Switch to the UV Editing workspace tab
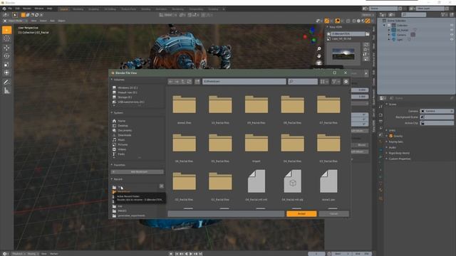The image size is (456, 256). pyautogui.click(x=110, y=9)
